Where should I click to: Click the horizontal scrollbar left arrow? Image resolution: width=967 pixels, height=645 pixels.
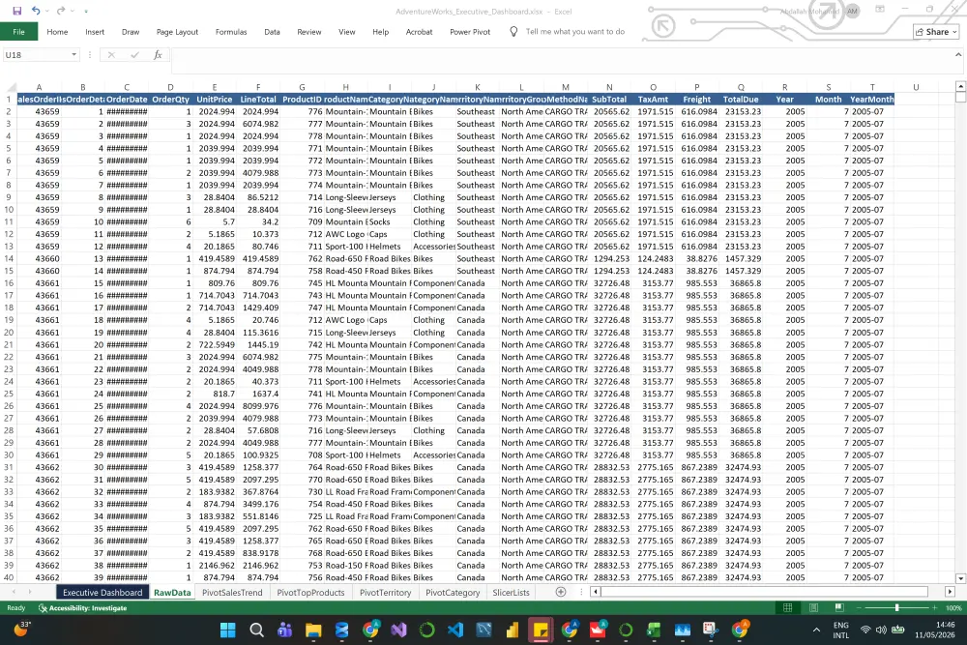(595, 592)
